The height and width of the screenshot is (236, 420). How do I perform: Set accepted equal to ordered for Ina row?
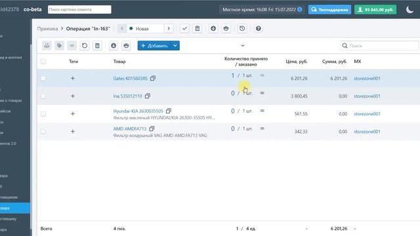pos(262,93)
